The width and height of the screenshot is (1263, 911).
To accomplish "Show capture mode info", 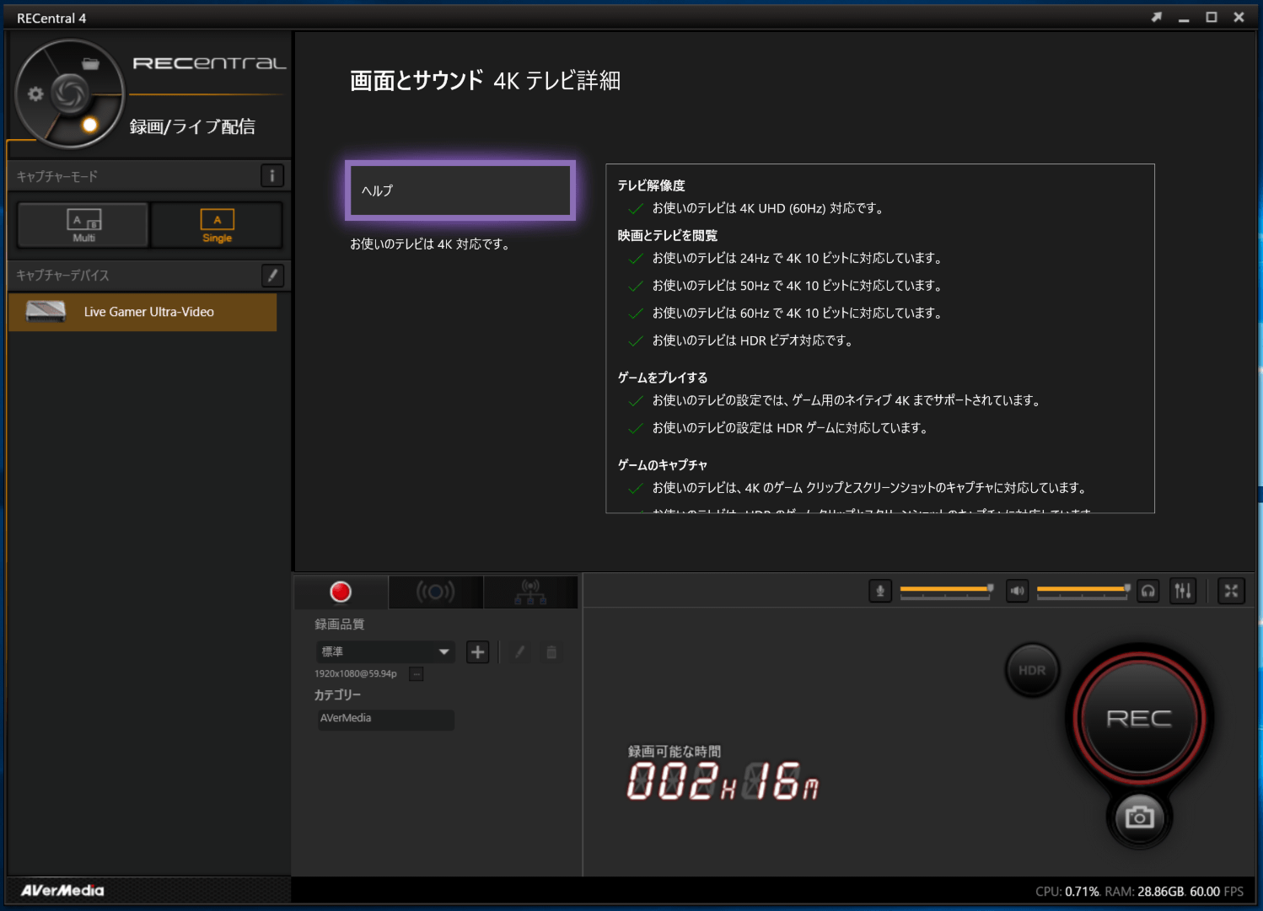I will (271, 176).
